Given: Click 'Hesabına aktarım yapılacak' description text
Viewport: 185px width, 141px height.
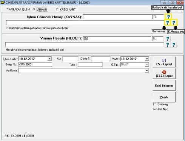Looking at the screenshot, I should [x=35, y=50].
